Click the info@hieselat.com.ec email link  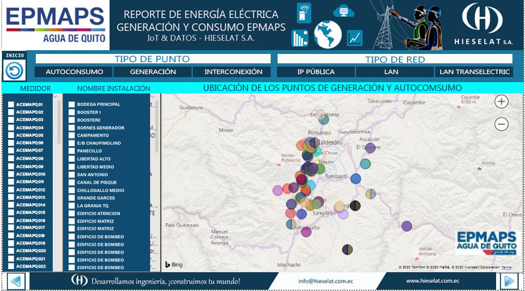[326, 282]
